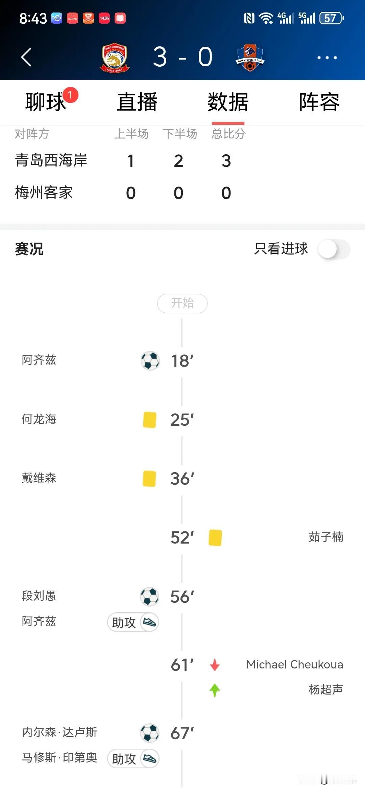365x792 pixels.
Task: Tap player name Michael Cheukoua
Action: point(295,664)
